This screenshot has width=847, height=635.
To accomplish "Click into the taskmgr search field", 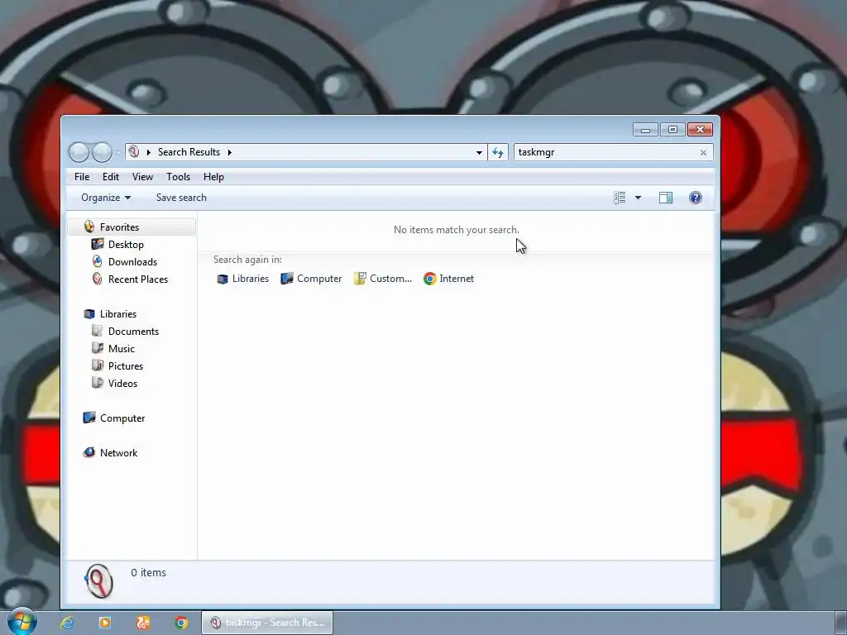I will [x=605, y=152].
